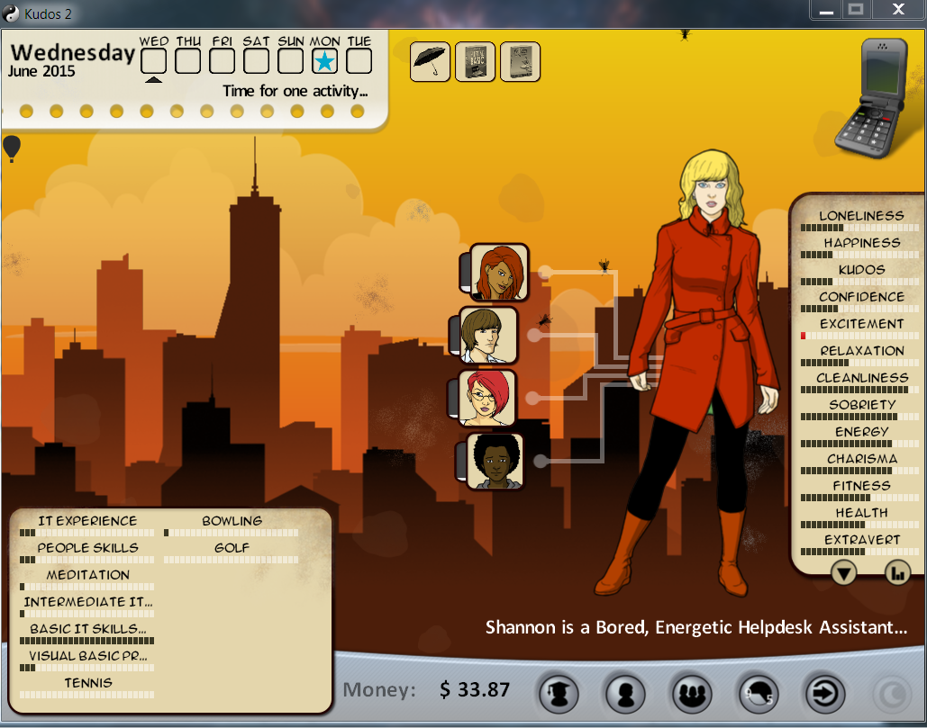The width and height of the screenshot is (927, 728).
Task: Click the Charisma stat label
Action: [862, 459]
